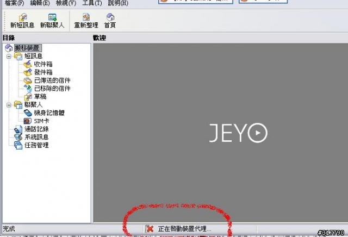Screen dimensions: 348x237
Task: Click the 重新整理 refresh icon
Action: click(x=86, y=17)
